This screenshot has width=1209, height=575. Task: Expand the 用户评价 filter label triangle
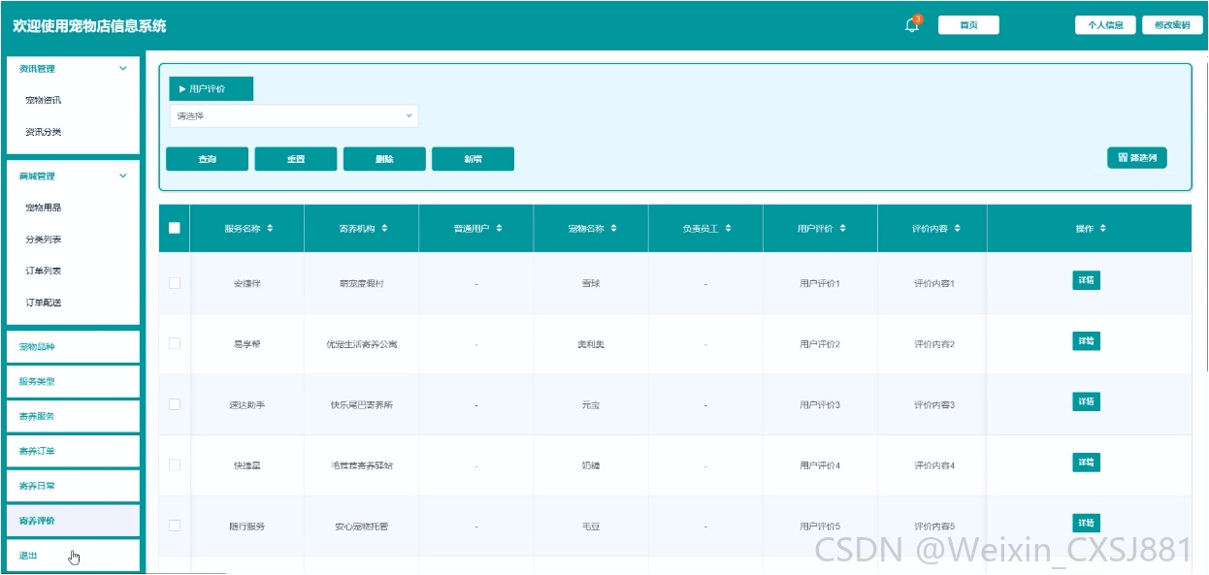point(182,89)
